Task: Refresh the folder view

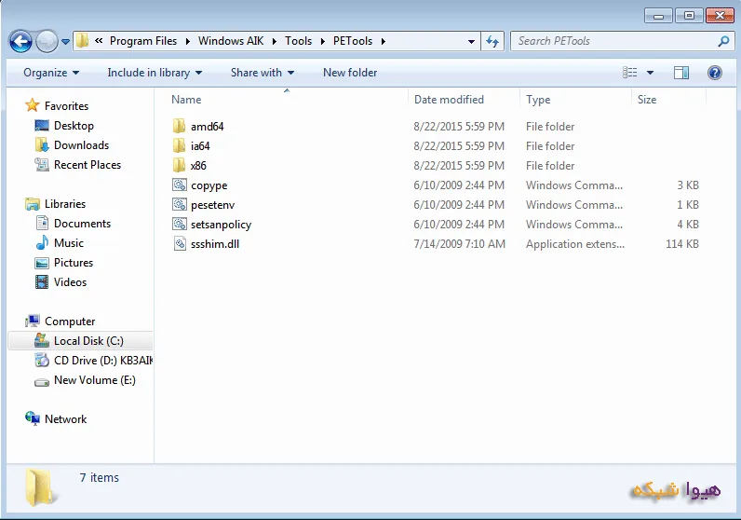Action: 492,42
